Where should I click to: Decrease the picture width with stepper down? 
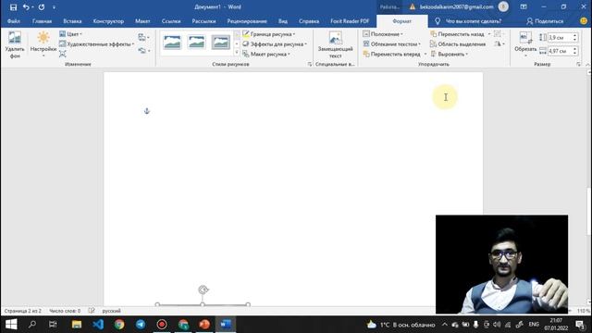click(x=575, y=53)
